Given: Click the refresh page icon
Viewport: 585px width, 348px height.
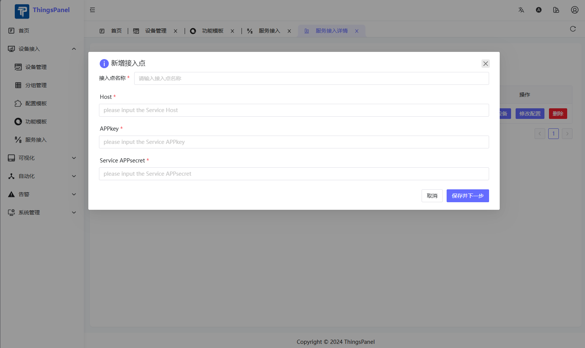Looking at the screenshot, I should pos(573,29).
